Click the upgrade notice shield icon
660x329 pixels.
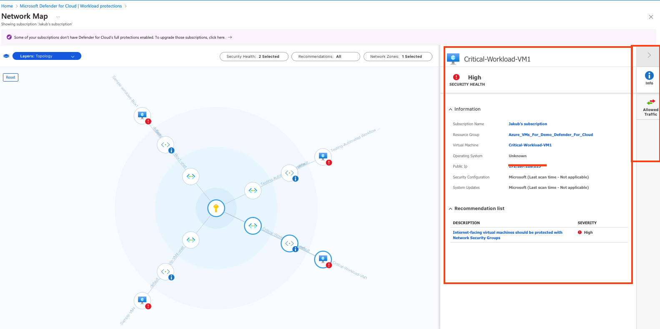tap(9, 37)
